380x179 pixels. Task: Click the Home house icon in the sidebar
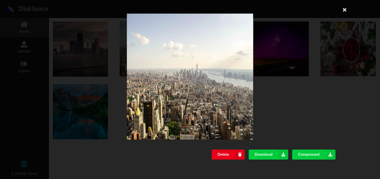(24, 24)
